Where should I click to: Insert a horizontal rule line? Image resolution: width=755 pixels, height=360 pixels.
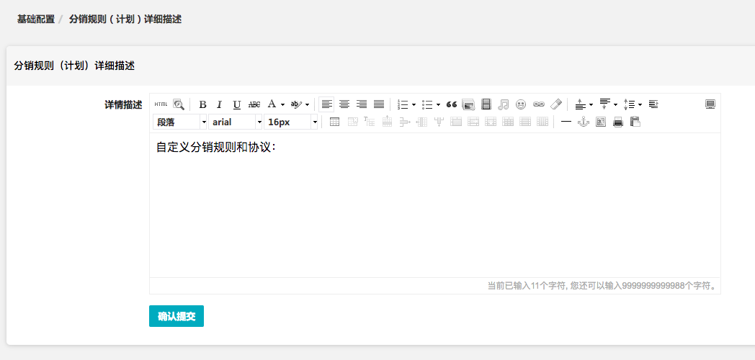pos(566,122)
